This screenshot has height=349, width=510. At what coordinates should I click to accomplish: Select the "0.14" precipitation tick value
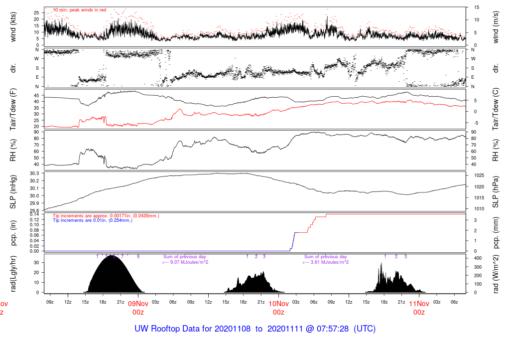pyautogui.click(x=34, y=214)
